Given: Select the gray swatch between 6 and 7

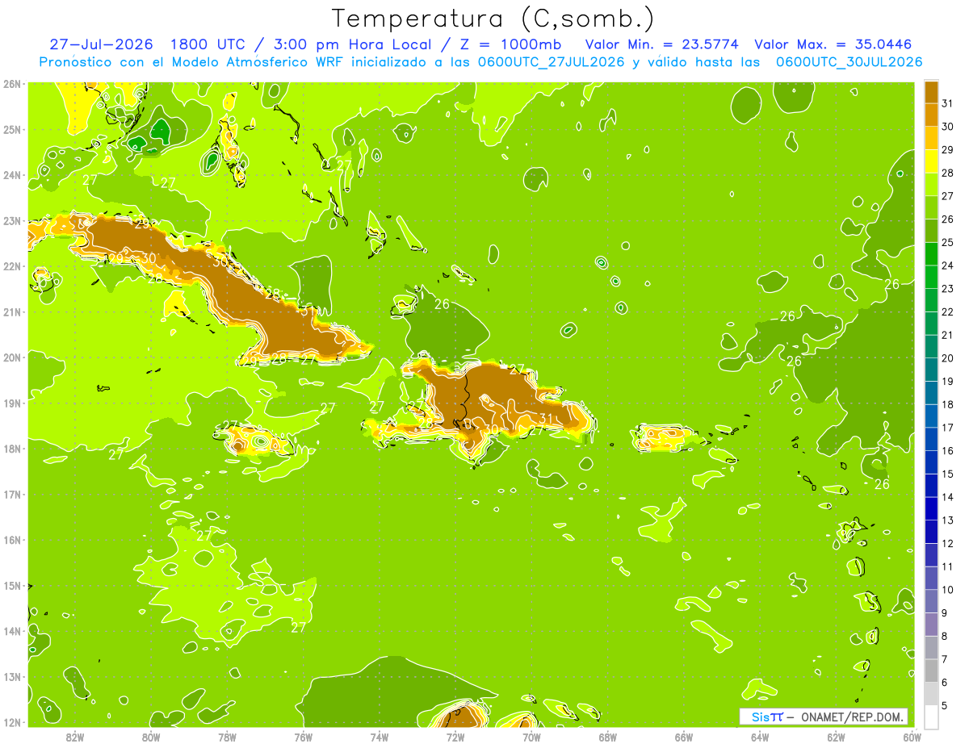Looking at the screenshot, I should pyautogui.click(x=931, y=671).
